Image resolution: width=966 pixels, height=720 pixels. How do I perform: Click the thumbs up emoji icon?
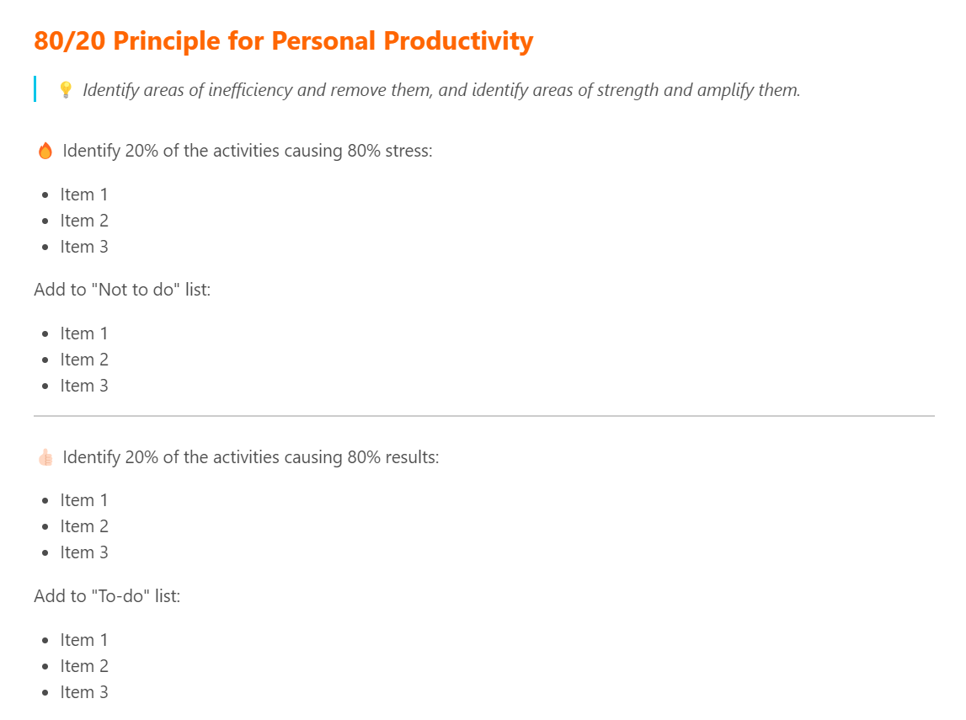(x=45, y=457)
